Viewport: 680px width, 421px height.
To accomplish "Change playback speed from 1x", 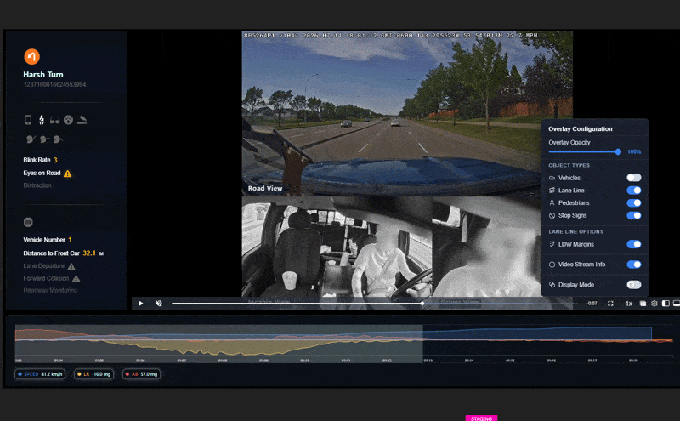I will click(x=628, y=304).
